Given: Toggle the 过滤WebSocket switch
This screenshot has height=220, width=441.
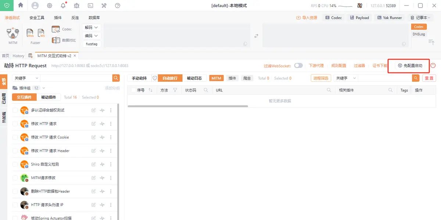Looking at the screenshot, I should click(x=298, y=65).
